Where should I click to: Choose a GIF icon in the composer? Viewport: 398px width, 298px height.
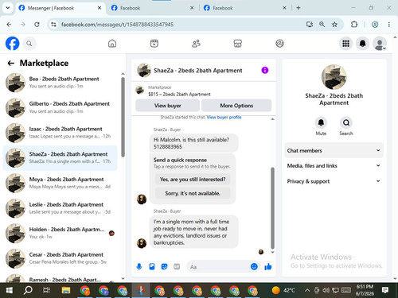pyautogui.click(x=177, y=267)
